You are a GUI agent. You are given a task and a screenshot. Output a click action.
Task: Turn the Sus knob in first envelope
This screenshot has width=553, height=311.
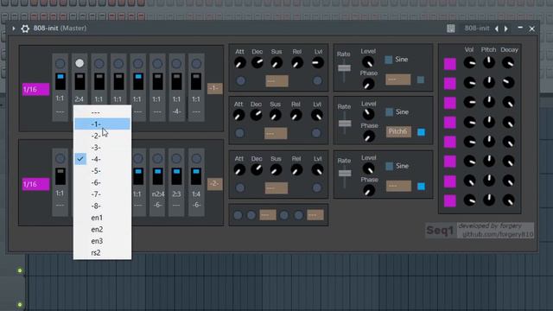[x=276, y=63]
